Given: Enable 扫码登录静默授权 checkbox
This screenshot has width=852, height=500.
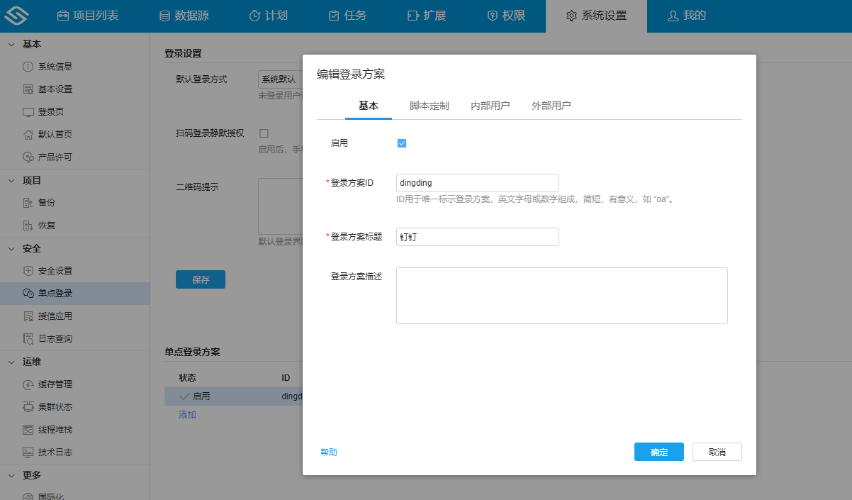Looking at the screenshot, I should pyautogui.click(x=263, y=133).
